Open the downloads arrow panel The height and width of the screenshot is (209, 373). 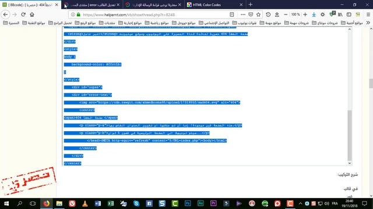[314, 15]
